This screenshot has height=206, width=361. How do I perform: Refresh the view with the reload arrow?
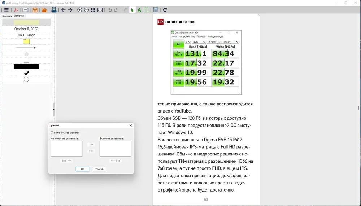pyautogui.click(x=165, y=10)
